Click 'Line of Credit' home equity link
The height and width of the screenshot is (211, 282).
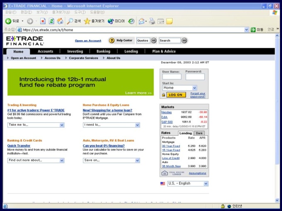tap(171, 158)
